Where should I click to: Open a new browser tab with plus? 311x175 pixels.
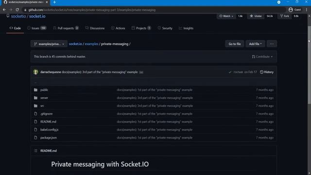[54, 2]
